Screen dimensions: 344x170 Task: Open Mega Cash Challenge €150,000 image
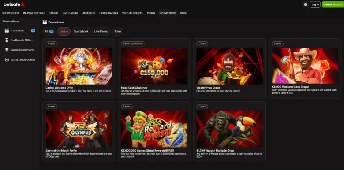154,66
